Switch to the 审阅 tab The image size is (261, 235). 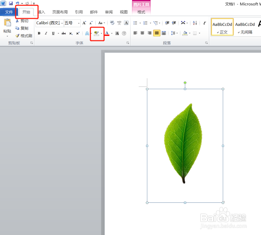(109, 12)
